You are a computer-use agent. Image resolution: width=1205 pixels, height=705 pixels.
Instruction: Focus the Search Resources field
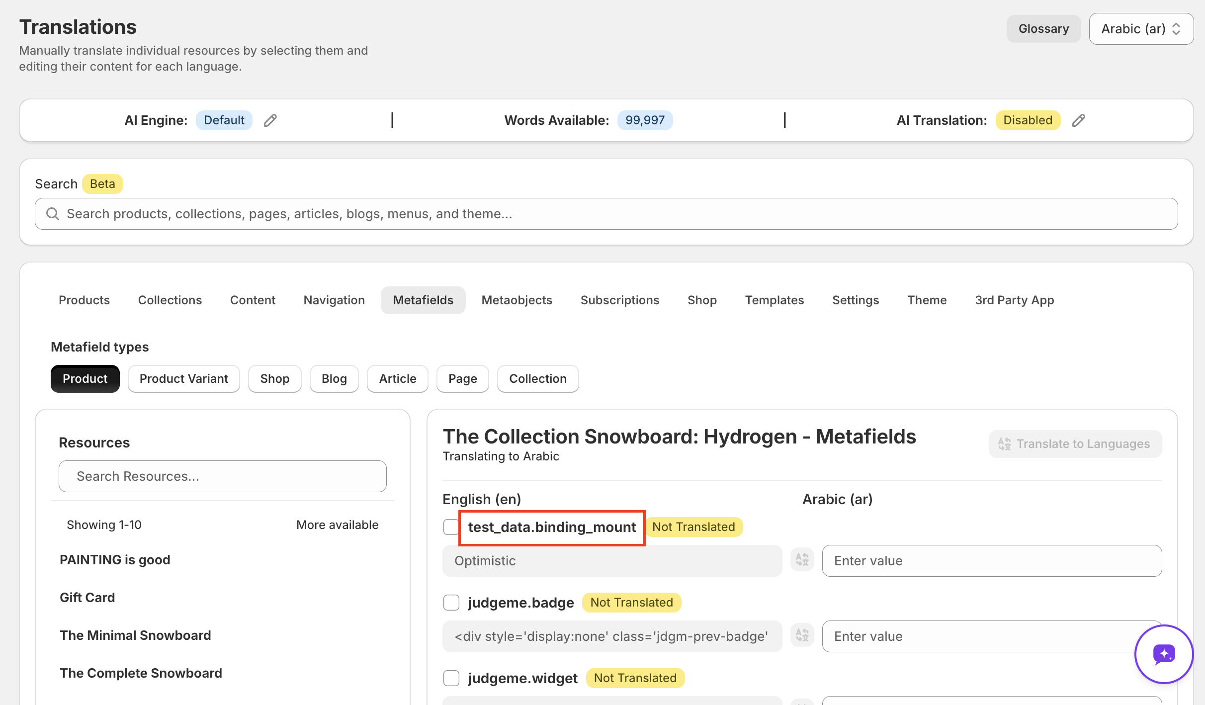[x=222, y=476]
